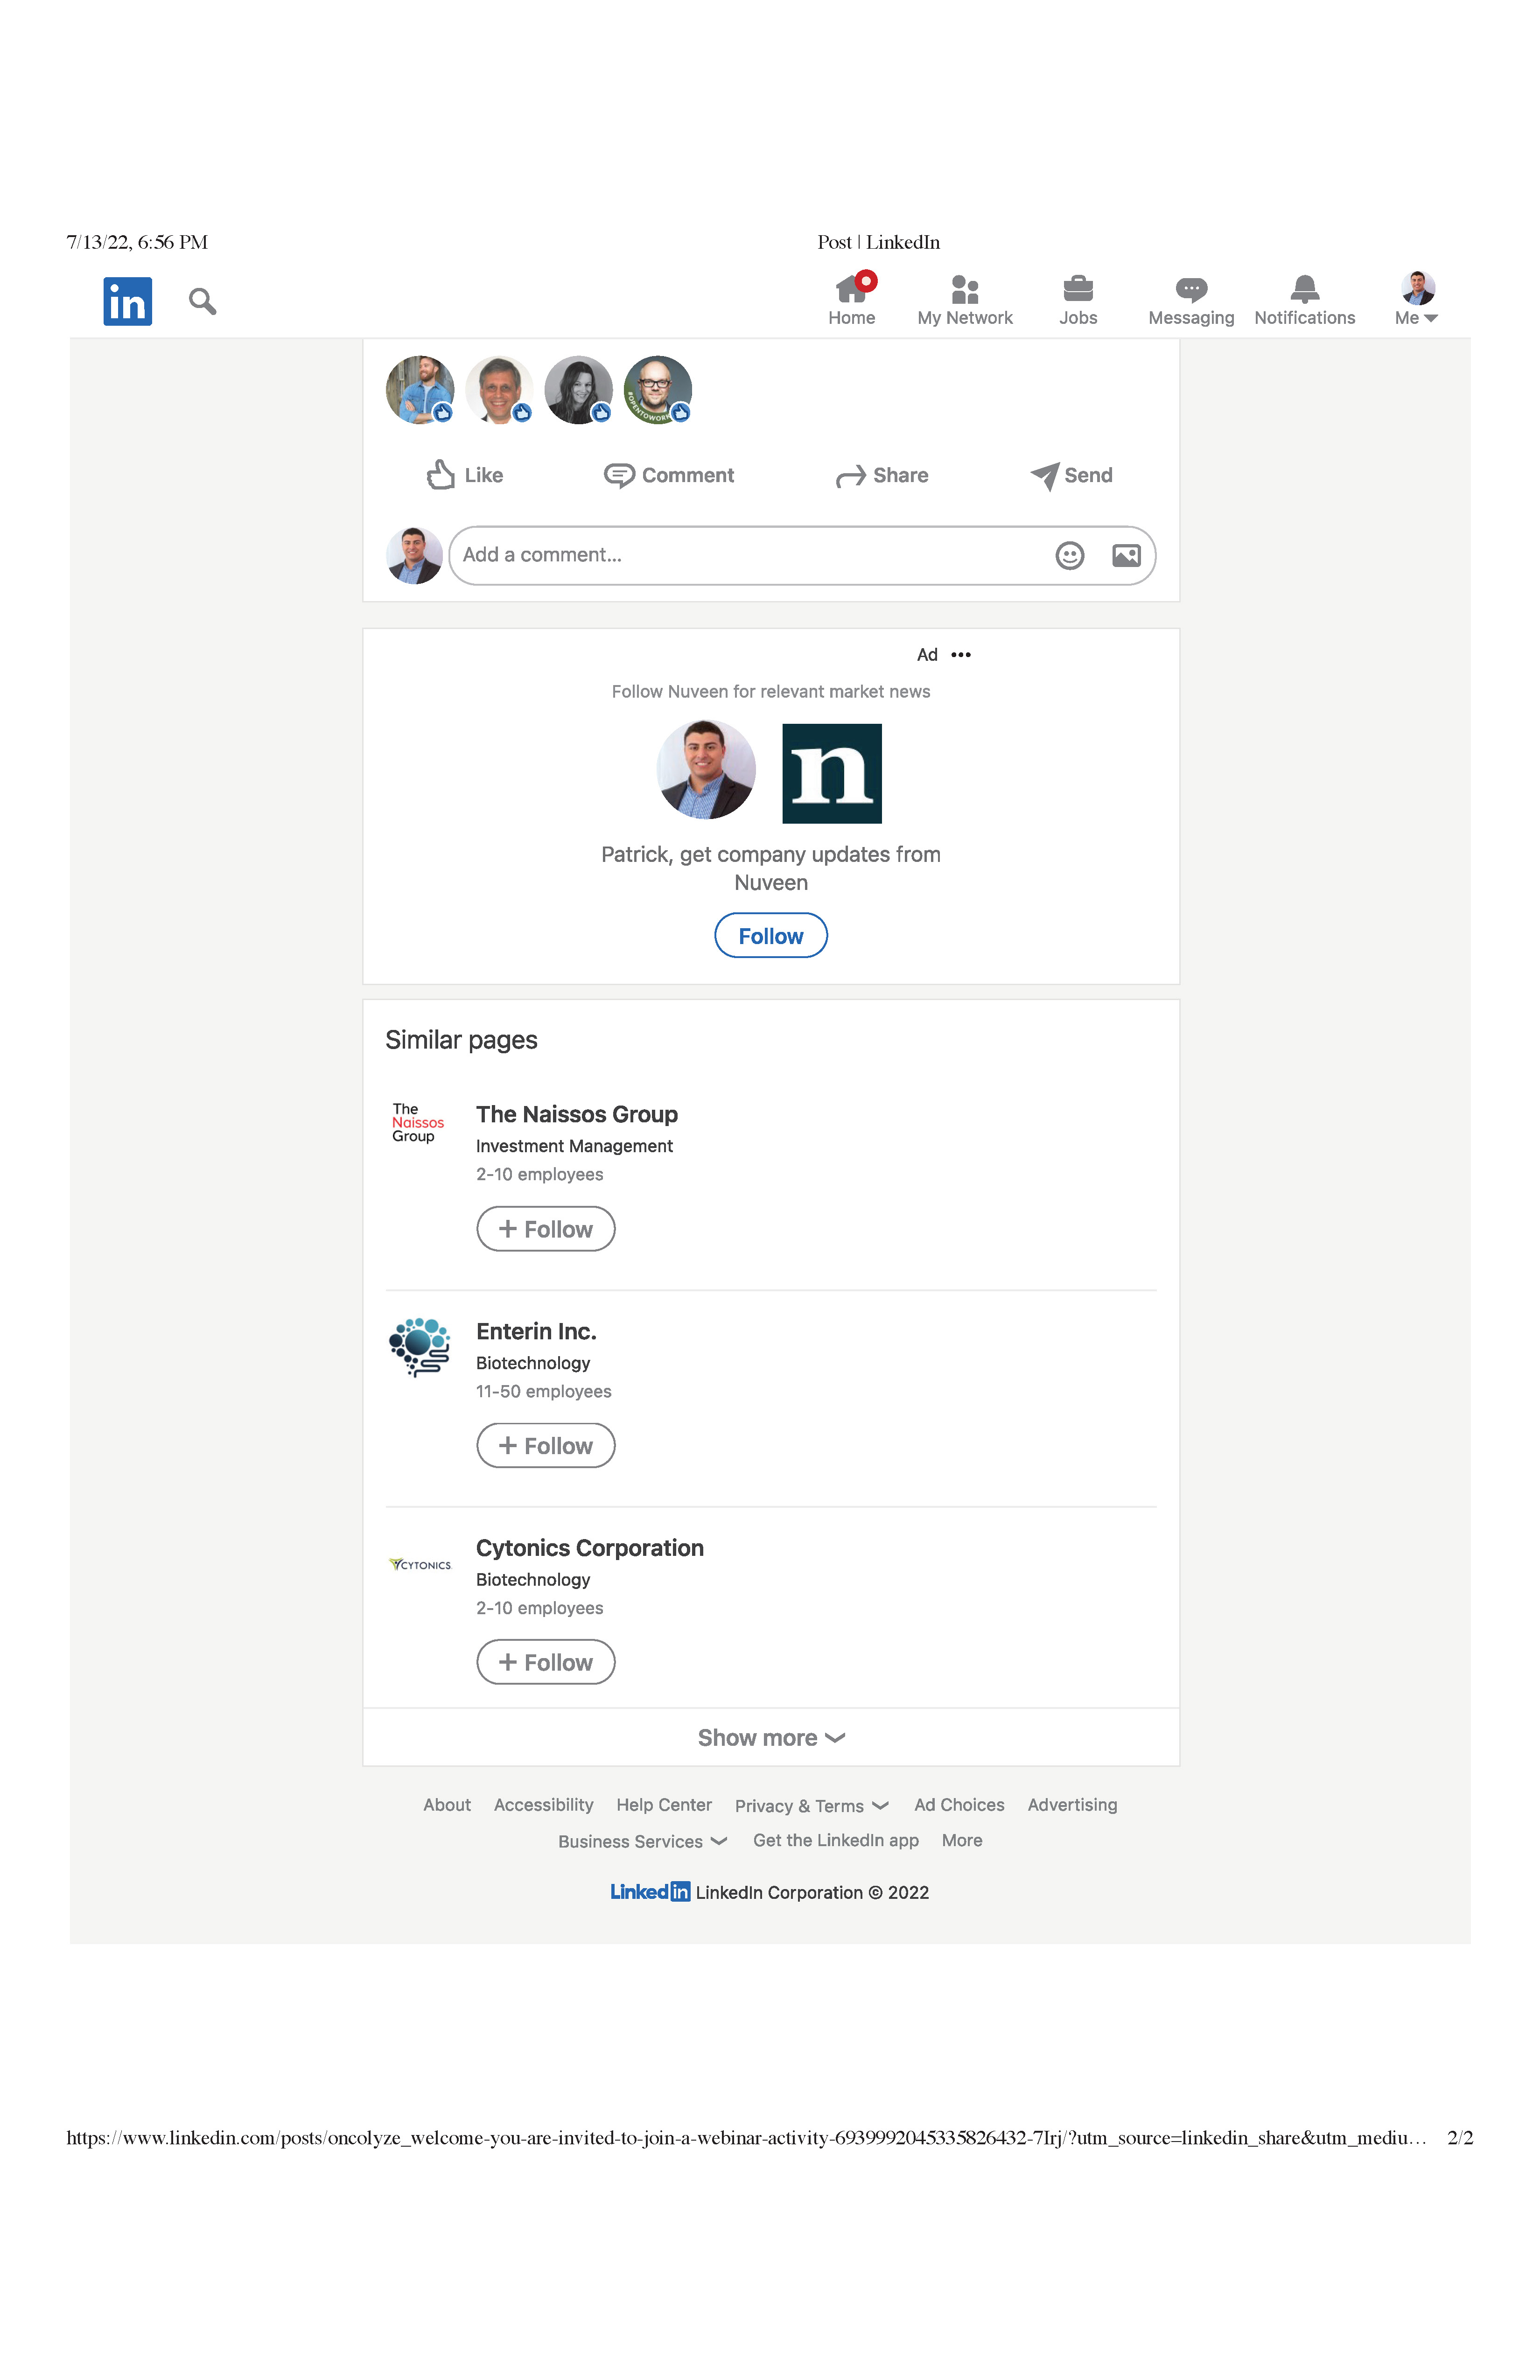Open Jobs from the top navigation
The width and height of the screenshot is (1540, 2380).
(x=1077, y=300)
